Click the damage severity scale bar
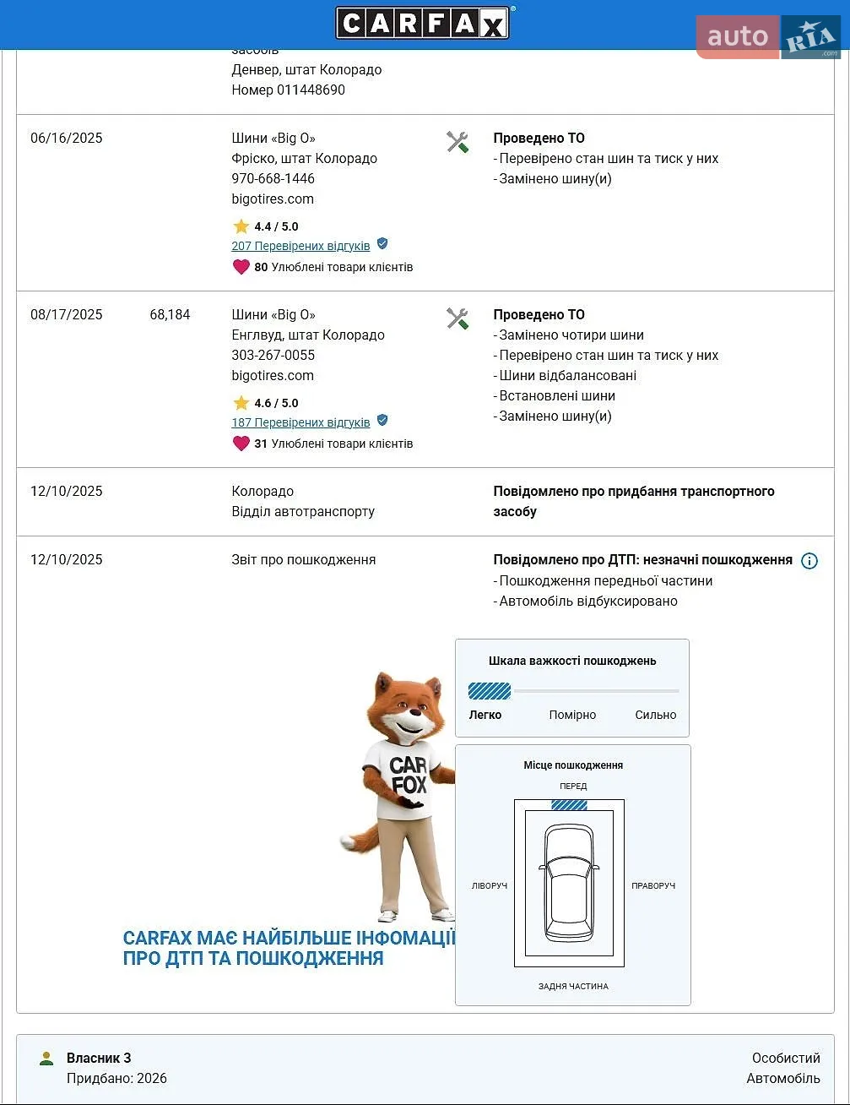 tap(574, 691)
